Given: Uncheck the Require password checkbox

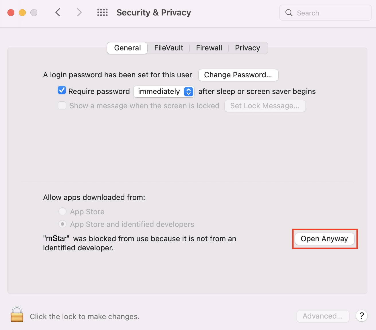Looking at the screenshot, I should click(x=62, y=91).
